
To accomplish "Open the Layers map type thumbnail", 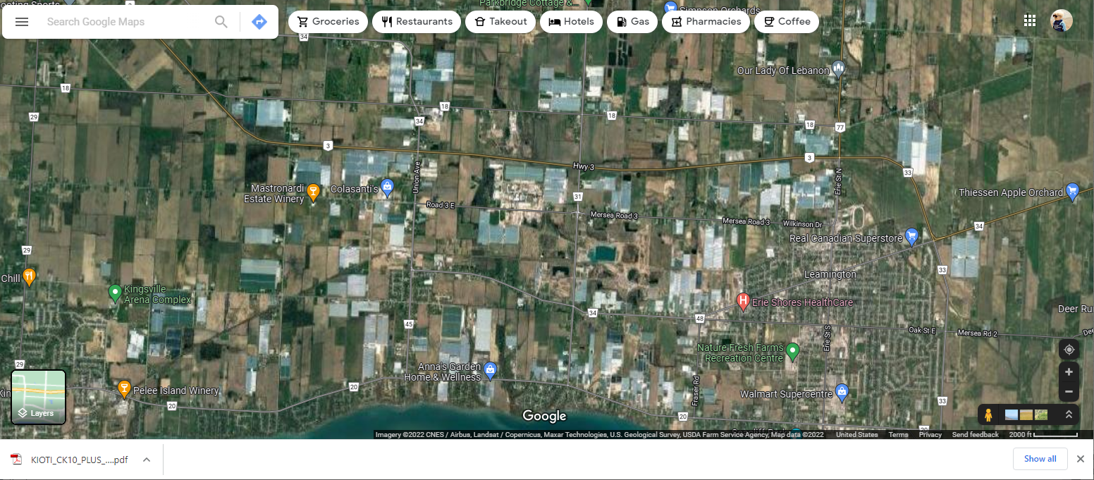I will (x=39, y=398).
